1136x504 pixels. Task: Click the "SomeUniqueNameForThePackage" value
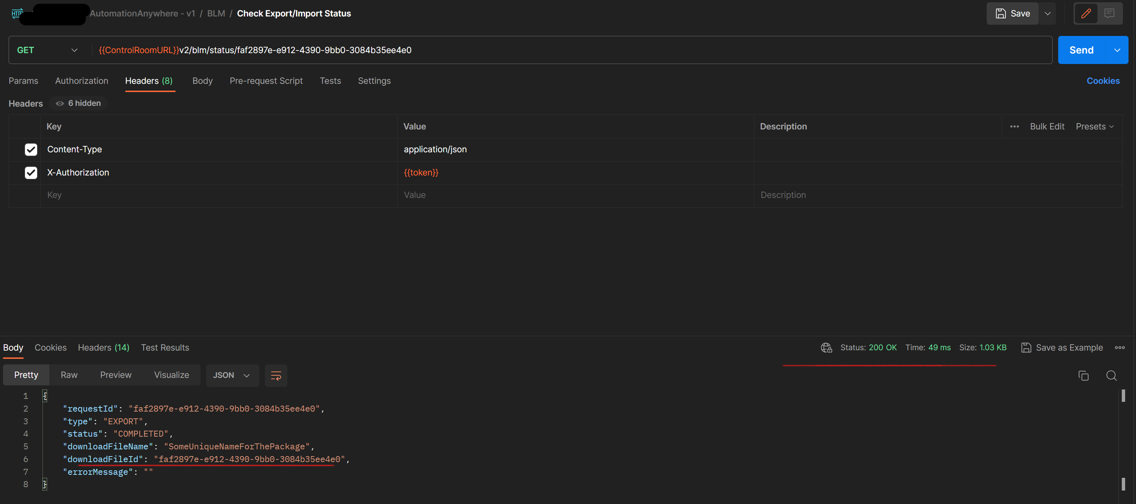(237, 446)
